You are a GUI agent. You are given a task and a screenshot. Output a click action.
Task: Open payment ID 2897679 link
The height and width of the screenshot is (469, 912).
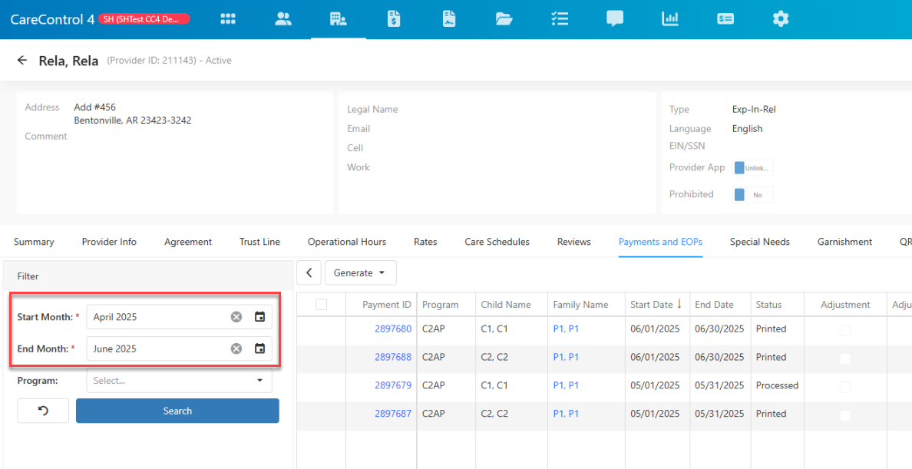point(393,385)
